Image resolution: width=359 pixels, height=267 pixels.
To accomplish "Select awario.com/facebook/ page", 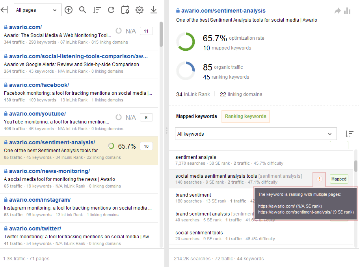I will 39,85.
